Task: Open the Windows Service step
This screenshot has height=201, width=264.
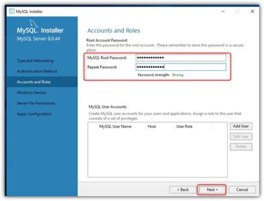Action: tap(31, 92)
